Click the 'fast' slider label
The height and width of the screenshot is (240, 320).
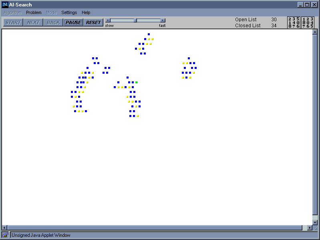pyautogui.click(x=162, y=26)
